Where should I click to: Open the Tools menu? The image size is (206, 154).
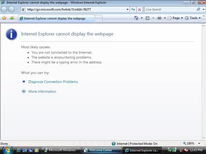click(x=193, y=18)
